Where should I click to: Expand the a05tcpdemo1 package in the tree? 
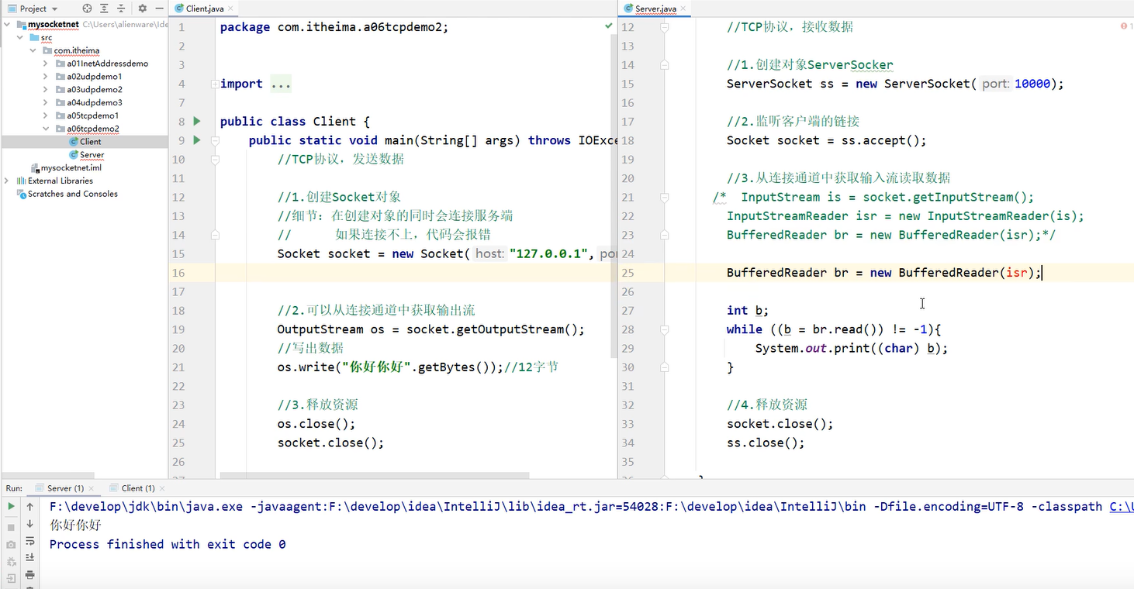[47, 115]
